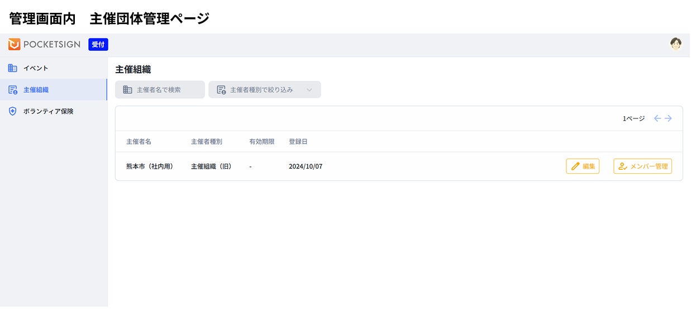The width and height of the screenshot is (691, 310).
Task: Click the イベント building icon in sidebar
Action: coord(13,68)
